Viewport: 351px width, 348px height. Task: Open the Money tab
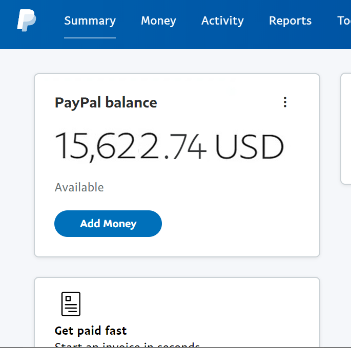tap(158, 21)
